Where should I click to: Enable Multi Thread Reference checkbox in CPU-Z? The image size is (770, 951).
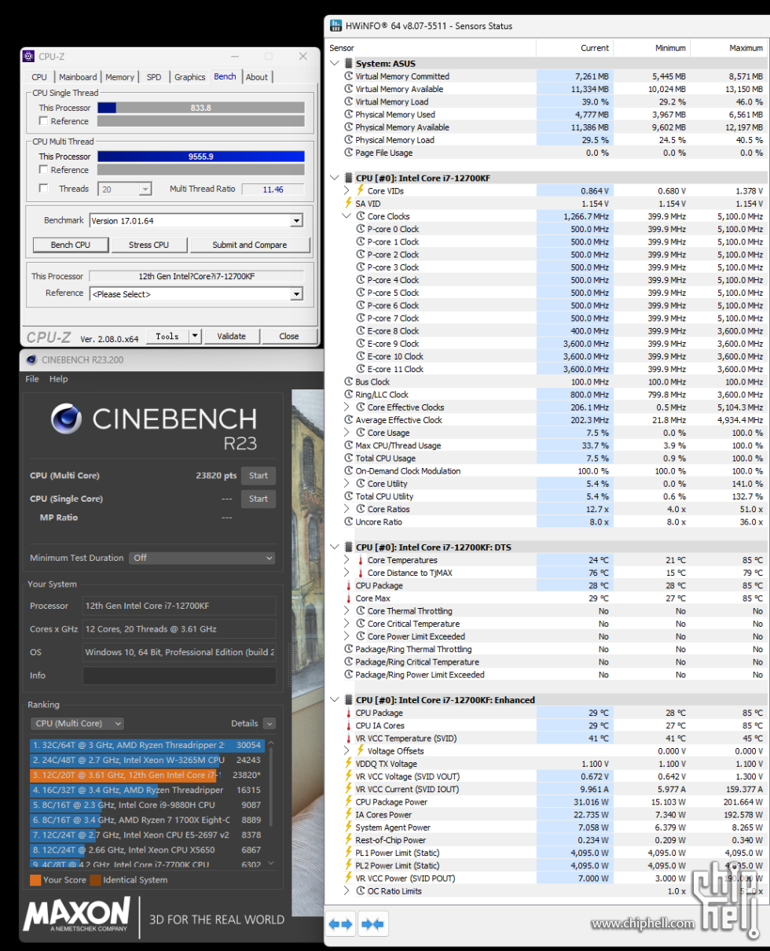(x=43, y=170)
